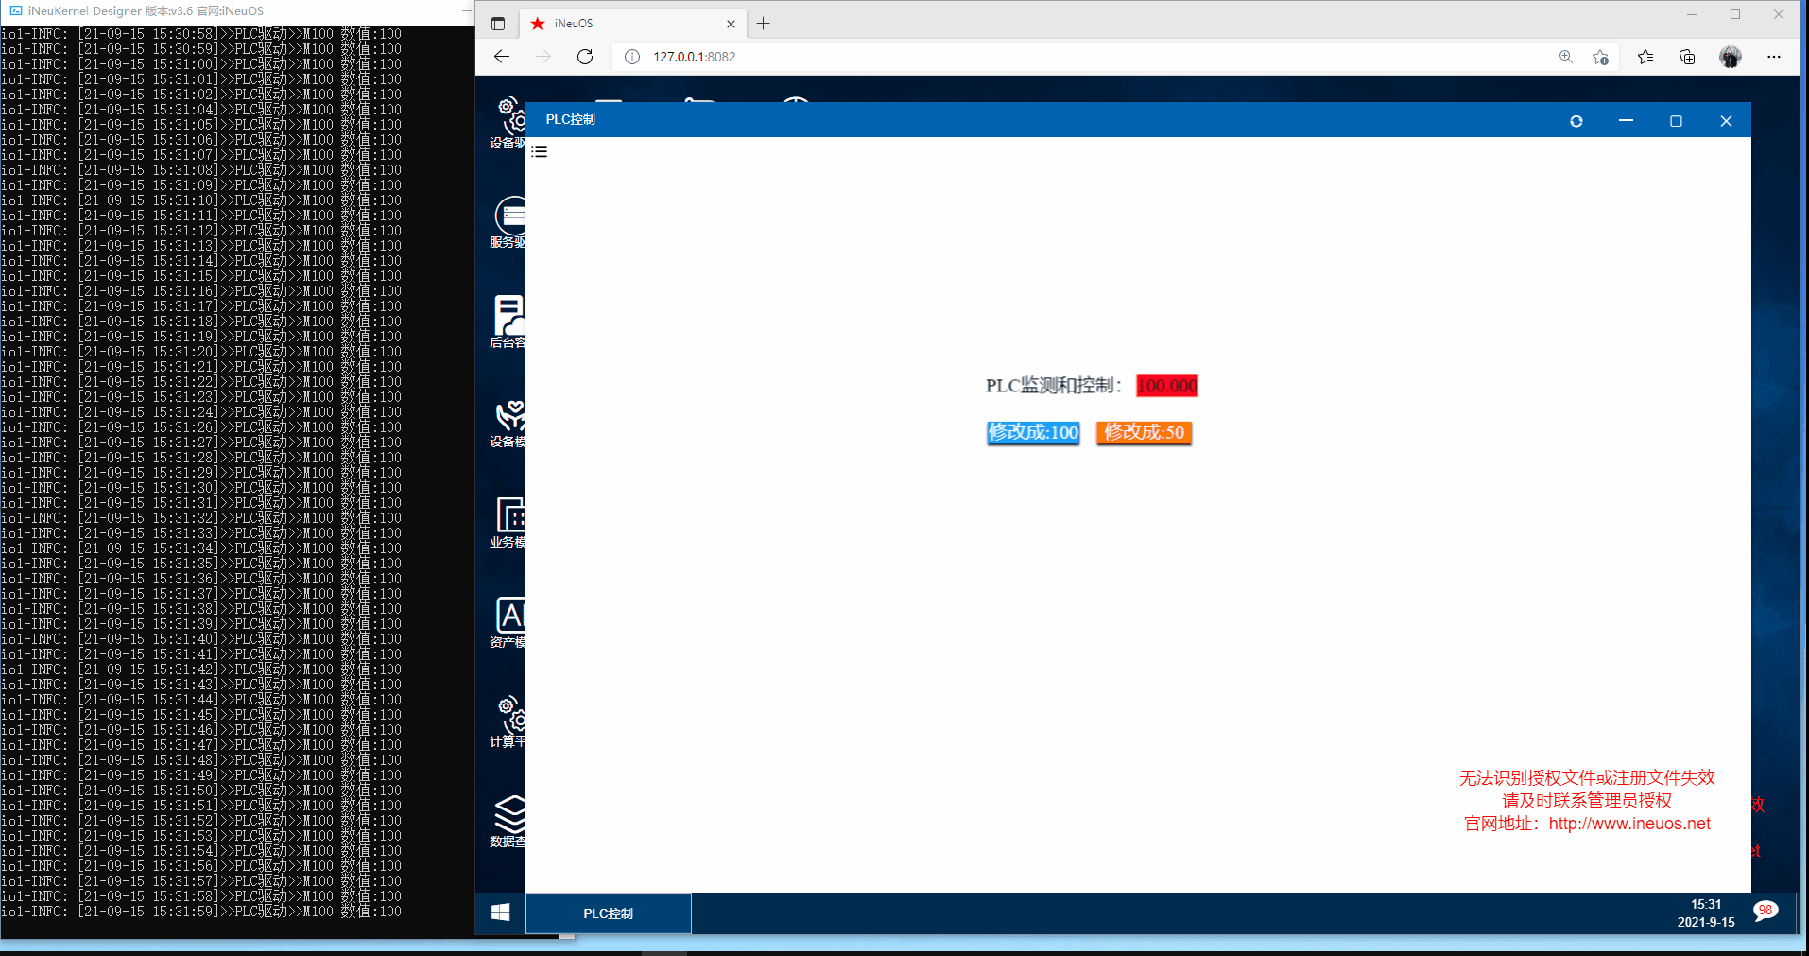Open tab actions menu in browser
The width and height of the screenshot is (1809, 956).
coord(498,24)
